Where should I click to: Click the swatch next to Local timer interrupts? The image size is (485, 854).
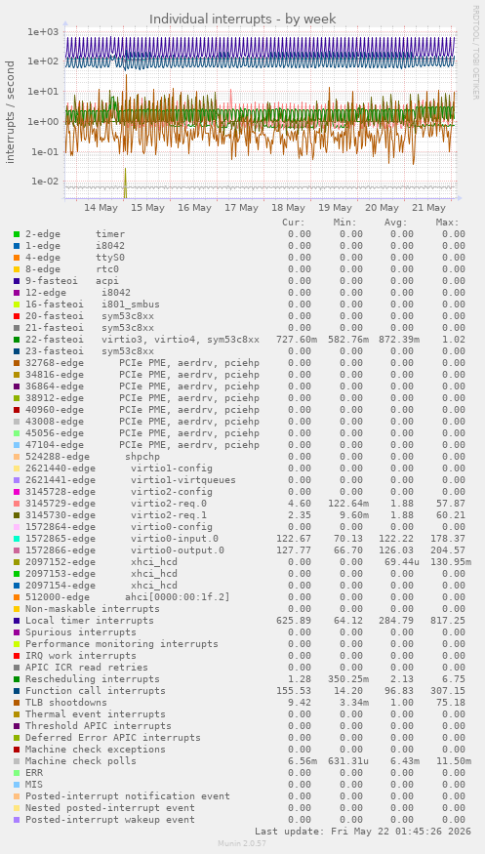(17, 621)
